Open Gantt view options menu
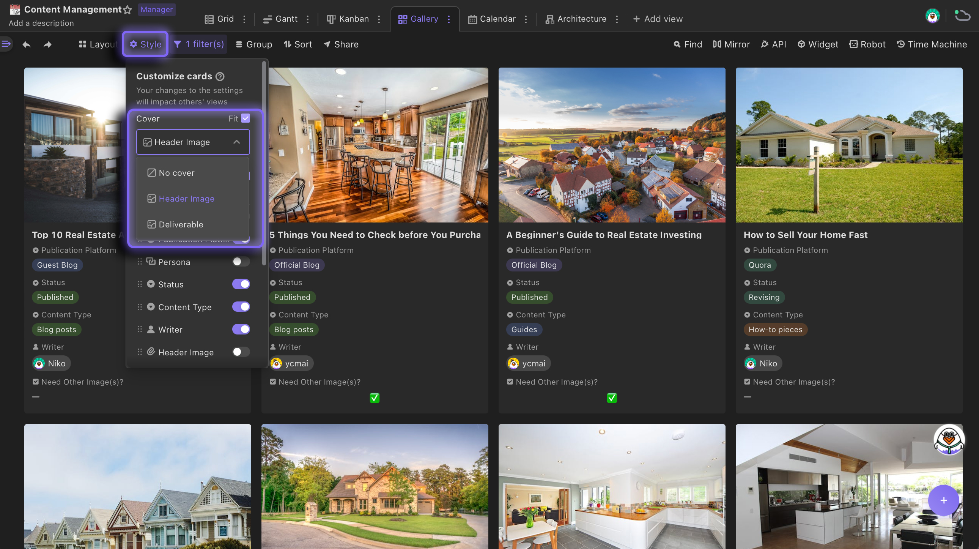The width and height of the screenshot is (979, 549). coord(308,19)
